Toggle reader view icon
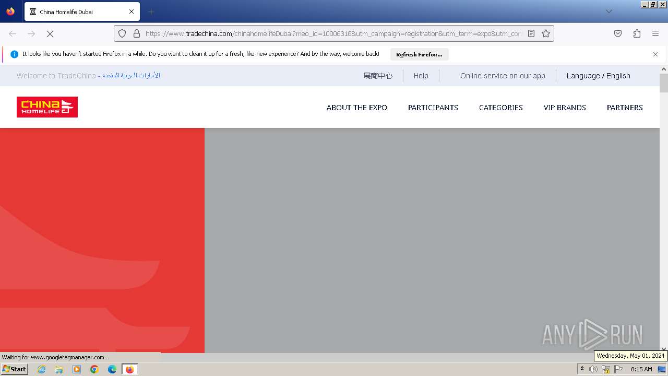This screenshot has height=376, width=668. pos(531,33)
